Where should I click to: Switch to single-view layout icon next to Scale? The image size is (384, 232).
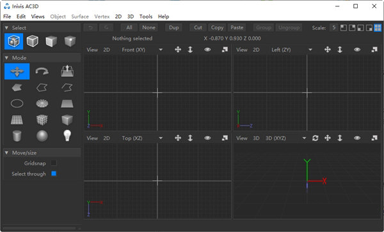343,28
